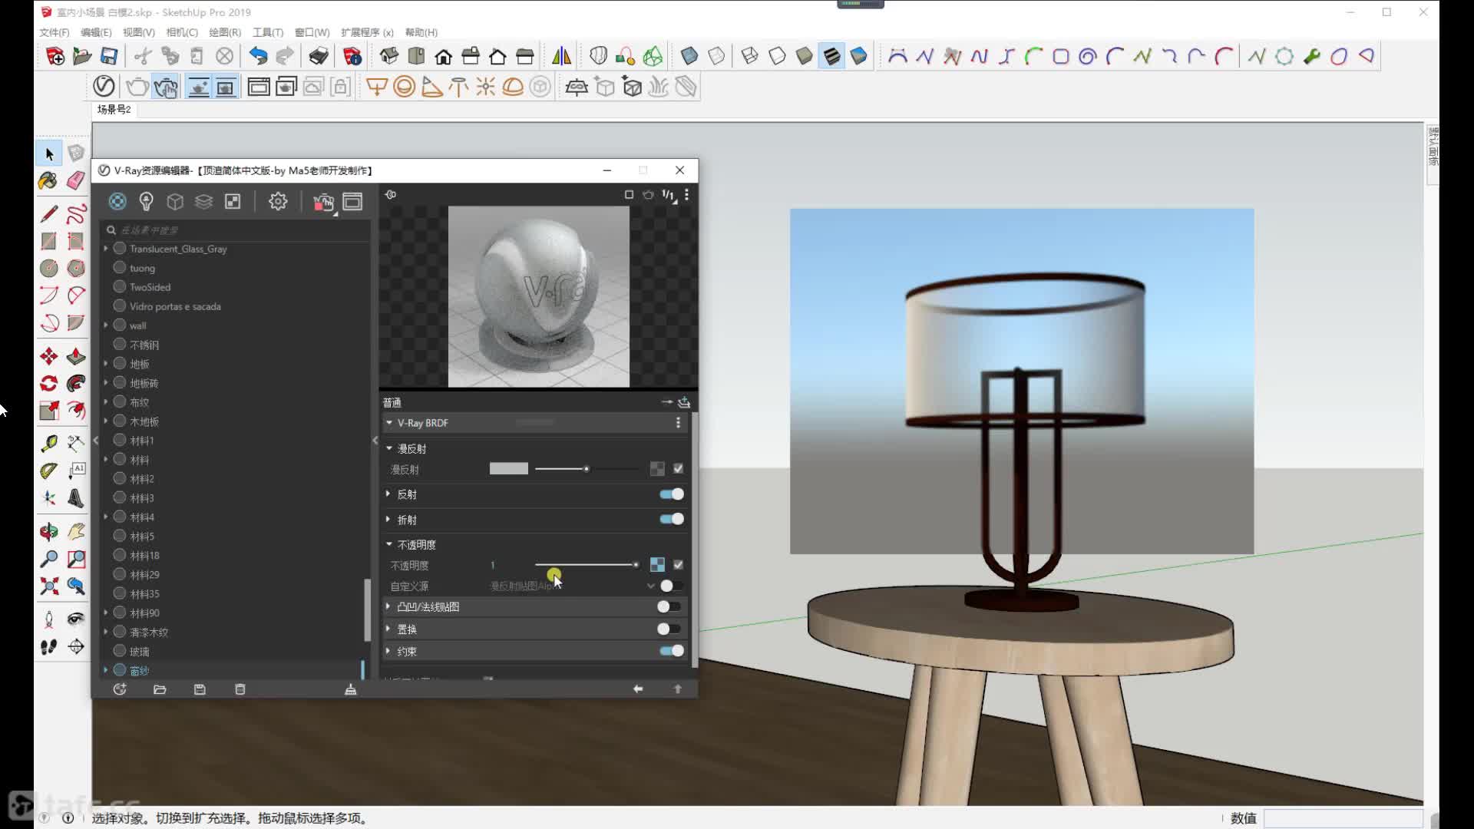Select the Tape Measure tool

[x=49, y=444]
